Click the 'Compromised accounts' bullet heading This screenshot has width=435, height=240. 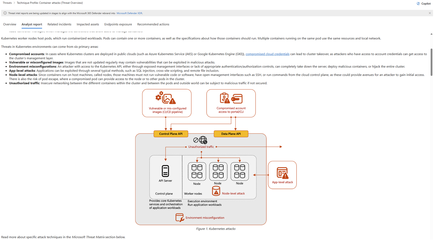(27, 54)
